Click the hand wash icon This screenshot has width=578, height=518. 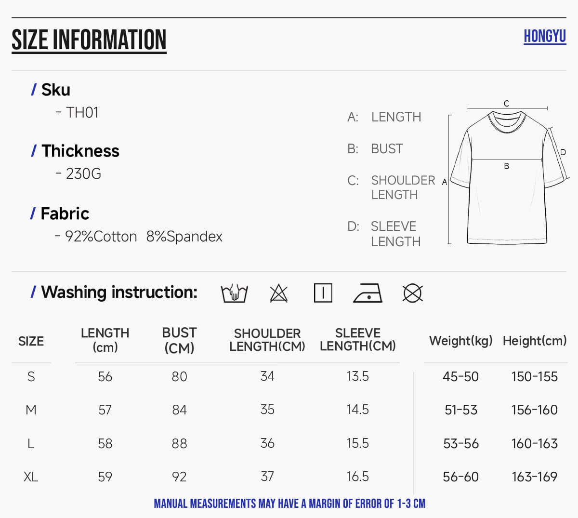234,293
